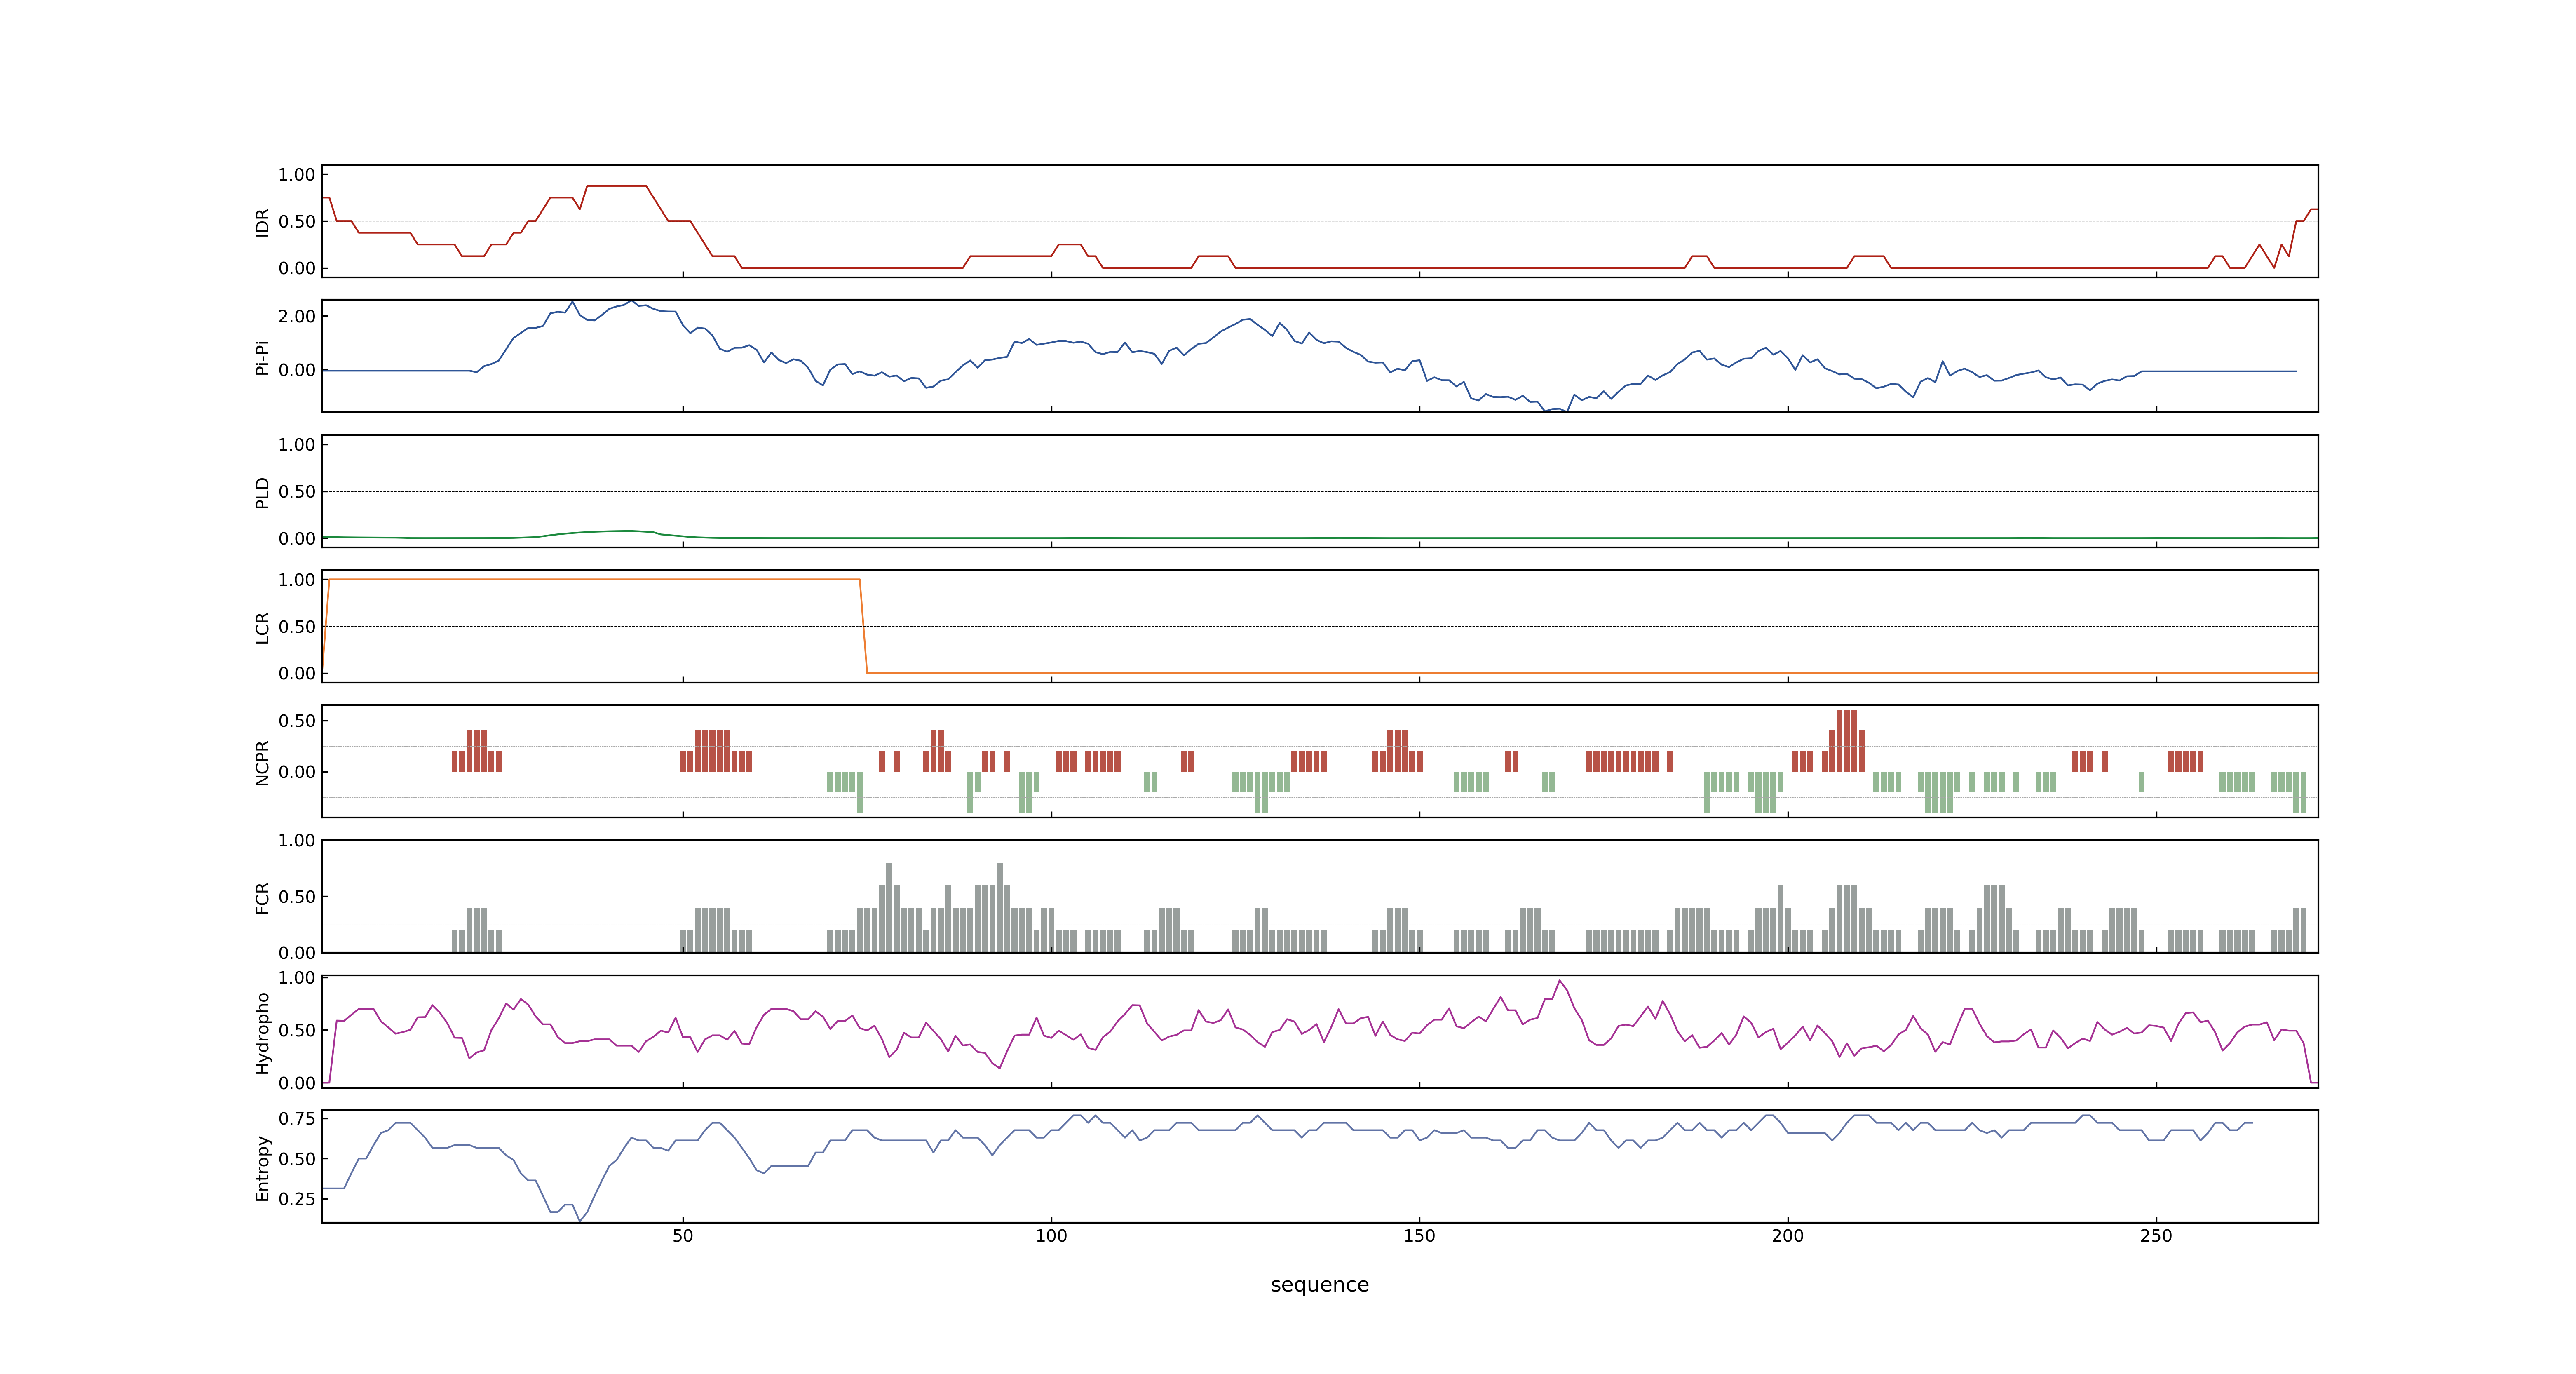Click the Entropy y-axis label
This screenshot has height=1374, width=2576.
[262, 1168]
